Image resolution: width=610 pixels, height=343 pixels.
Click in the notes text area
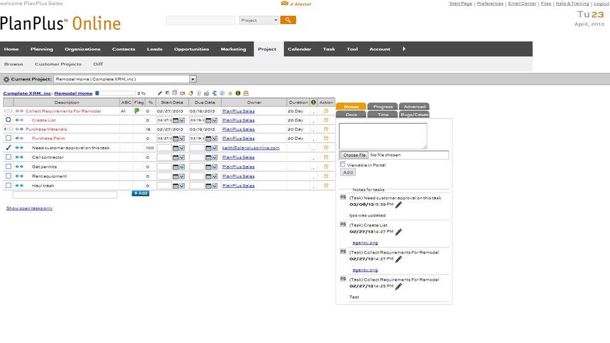[383, 136]
